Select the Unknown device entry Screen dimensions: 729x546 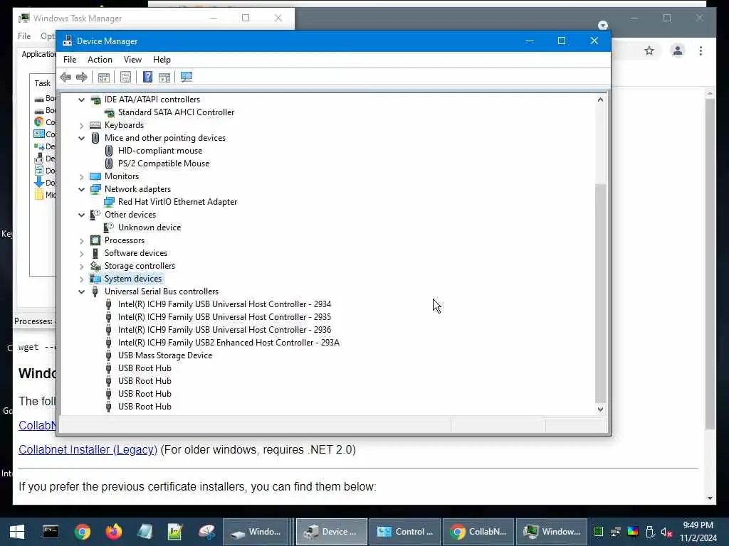[150, 227]
